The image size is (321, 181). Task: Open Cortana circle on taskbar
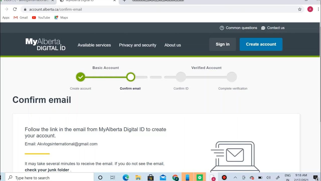(x=100, y=178)
